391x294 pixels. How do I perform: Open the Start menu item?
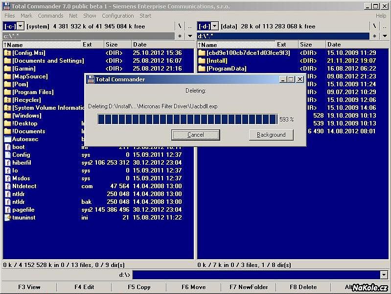[145, 16]
